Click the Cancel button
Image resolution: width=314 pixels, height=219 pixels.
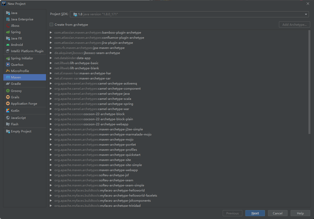(x=278, y=213)
